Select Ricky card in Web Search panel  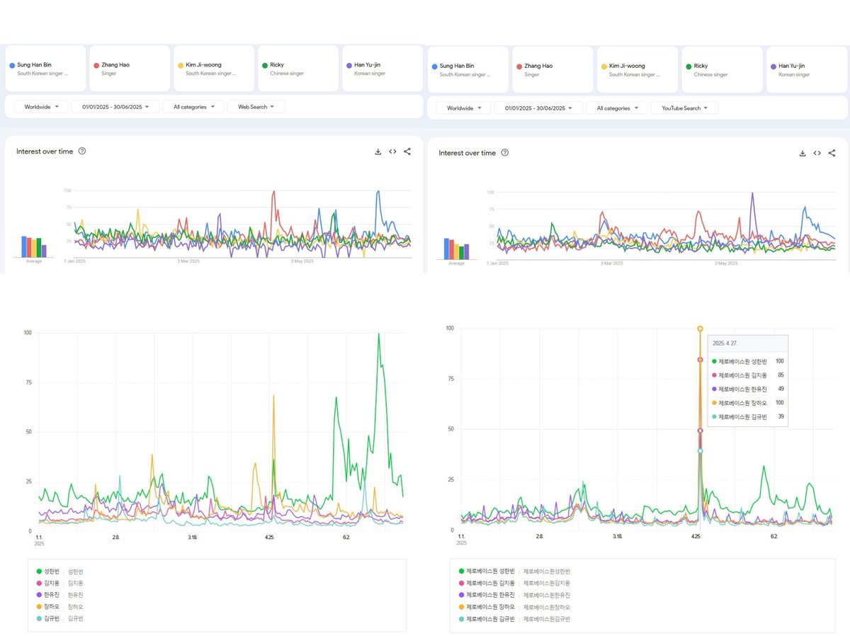(x=297, y=69)
